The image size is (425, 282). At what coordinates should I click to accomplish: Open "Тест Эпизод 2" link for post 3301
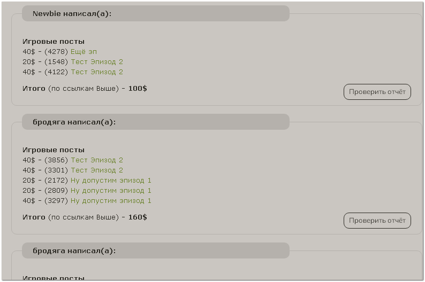97,170
